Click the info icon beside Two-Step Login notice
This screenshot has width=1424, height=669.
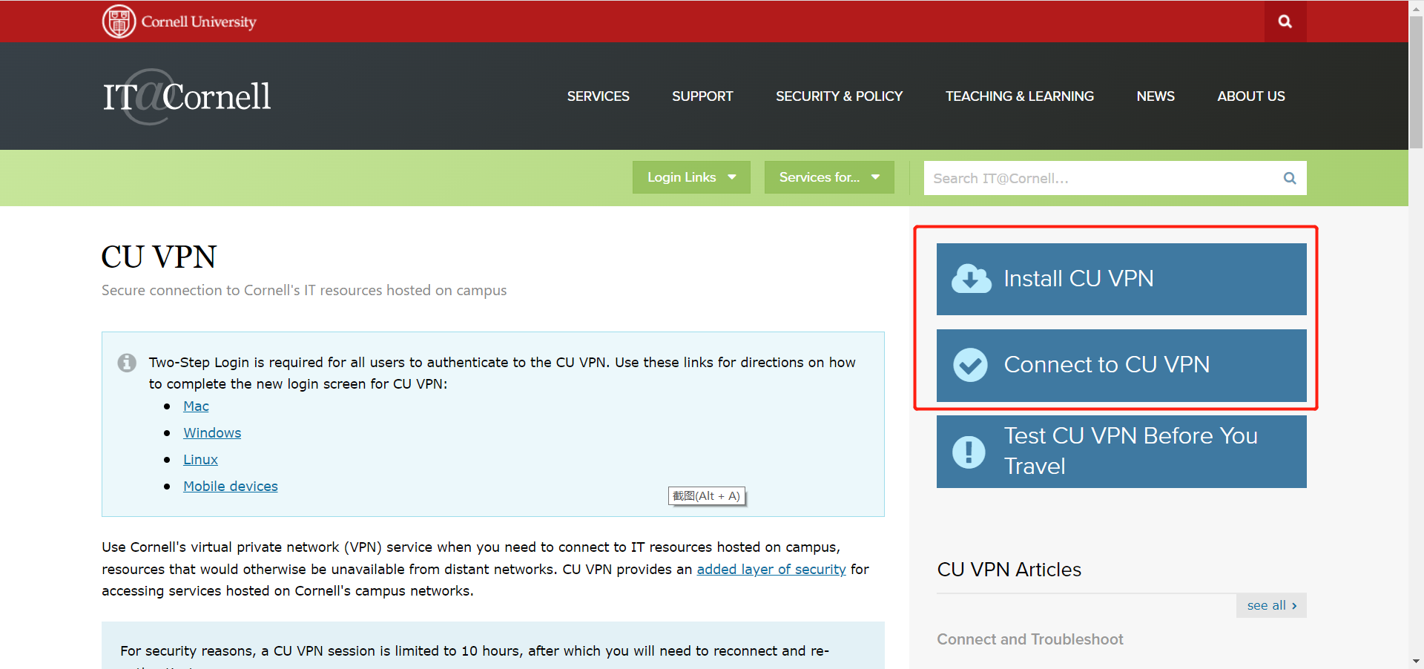tap(127, 363)
